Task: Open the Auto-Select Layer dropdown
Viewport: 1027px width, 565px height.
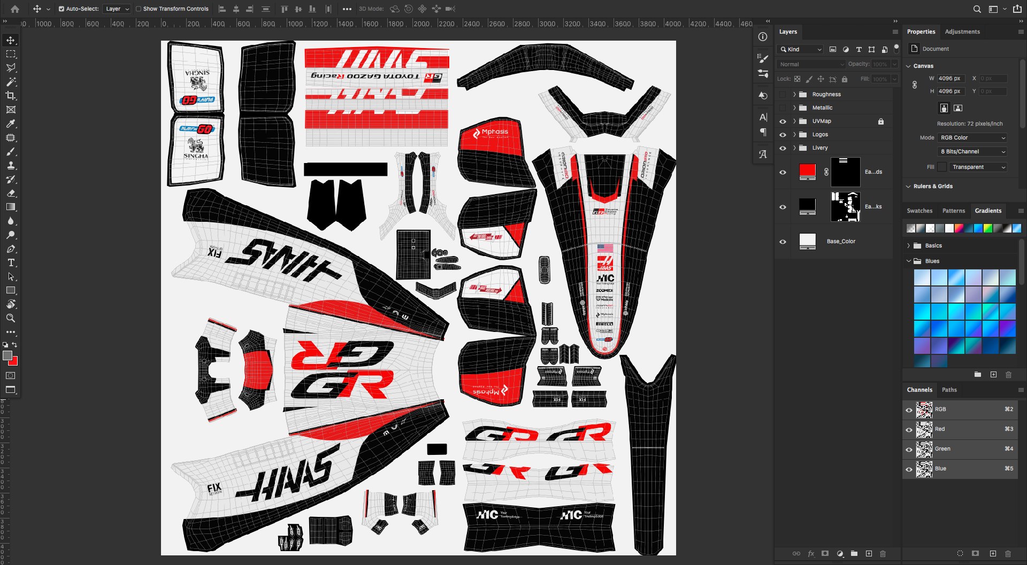Action: click(x=117, y=9)
